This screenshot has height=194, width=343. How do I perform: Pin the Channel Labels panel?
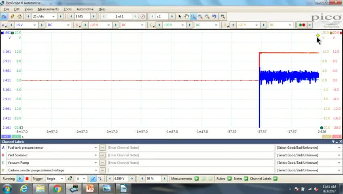[333, 141]
